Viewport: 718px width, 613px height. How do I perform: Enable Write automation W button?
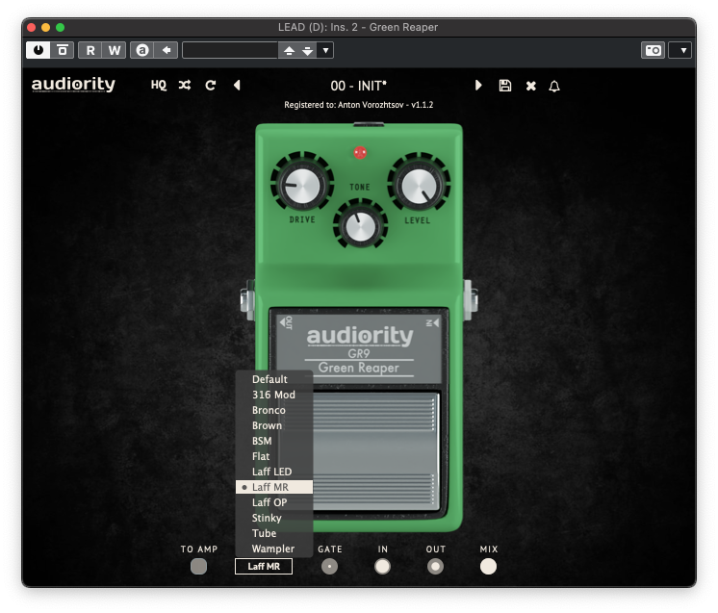(115, 50)
